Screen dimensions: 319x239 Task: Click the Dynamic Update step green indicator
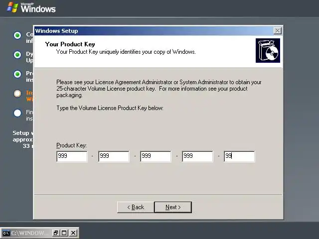(17, 55)
